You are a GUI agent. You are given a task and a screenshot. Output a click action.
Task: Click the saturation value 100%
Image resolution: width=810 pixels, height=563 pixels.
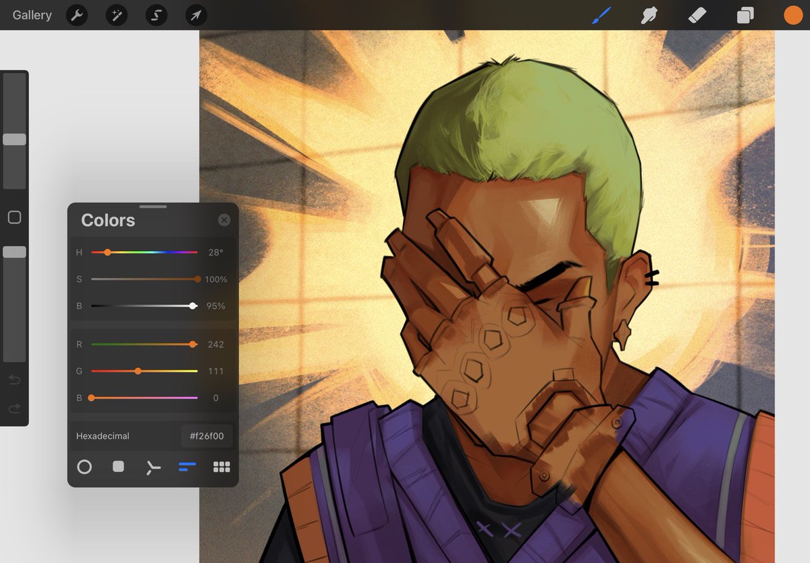[x=215, y=279]
